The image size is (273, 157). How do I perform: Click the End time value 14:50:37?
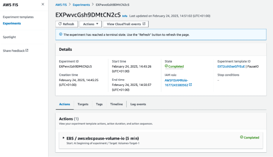pyautogui.click(x=132, y=87)
